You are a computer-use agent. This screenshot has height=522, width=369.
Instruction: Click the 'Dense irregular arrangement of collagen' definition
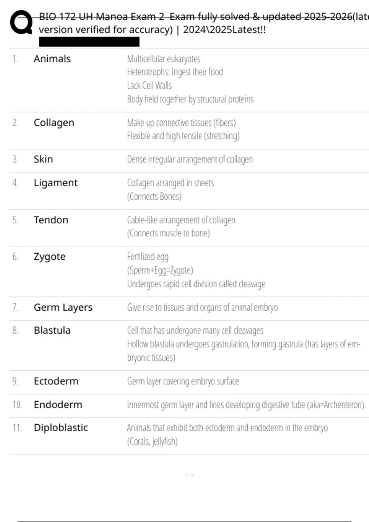190,159
